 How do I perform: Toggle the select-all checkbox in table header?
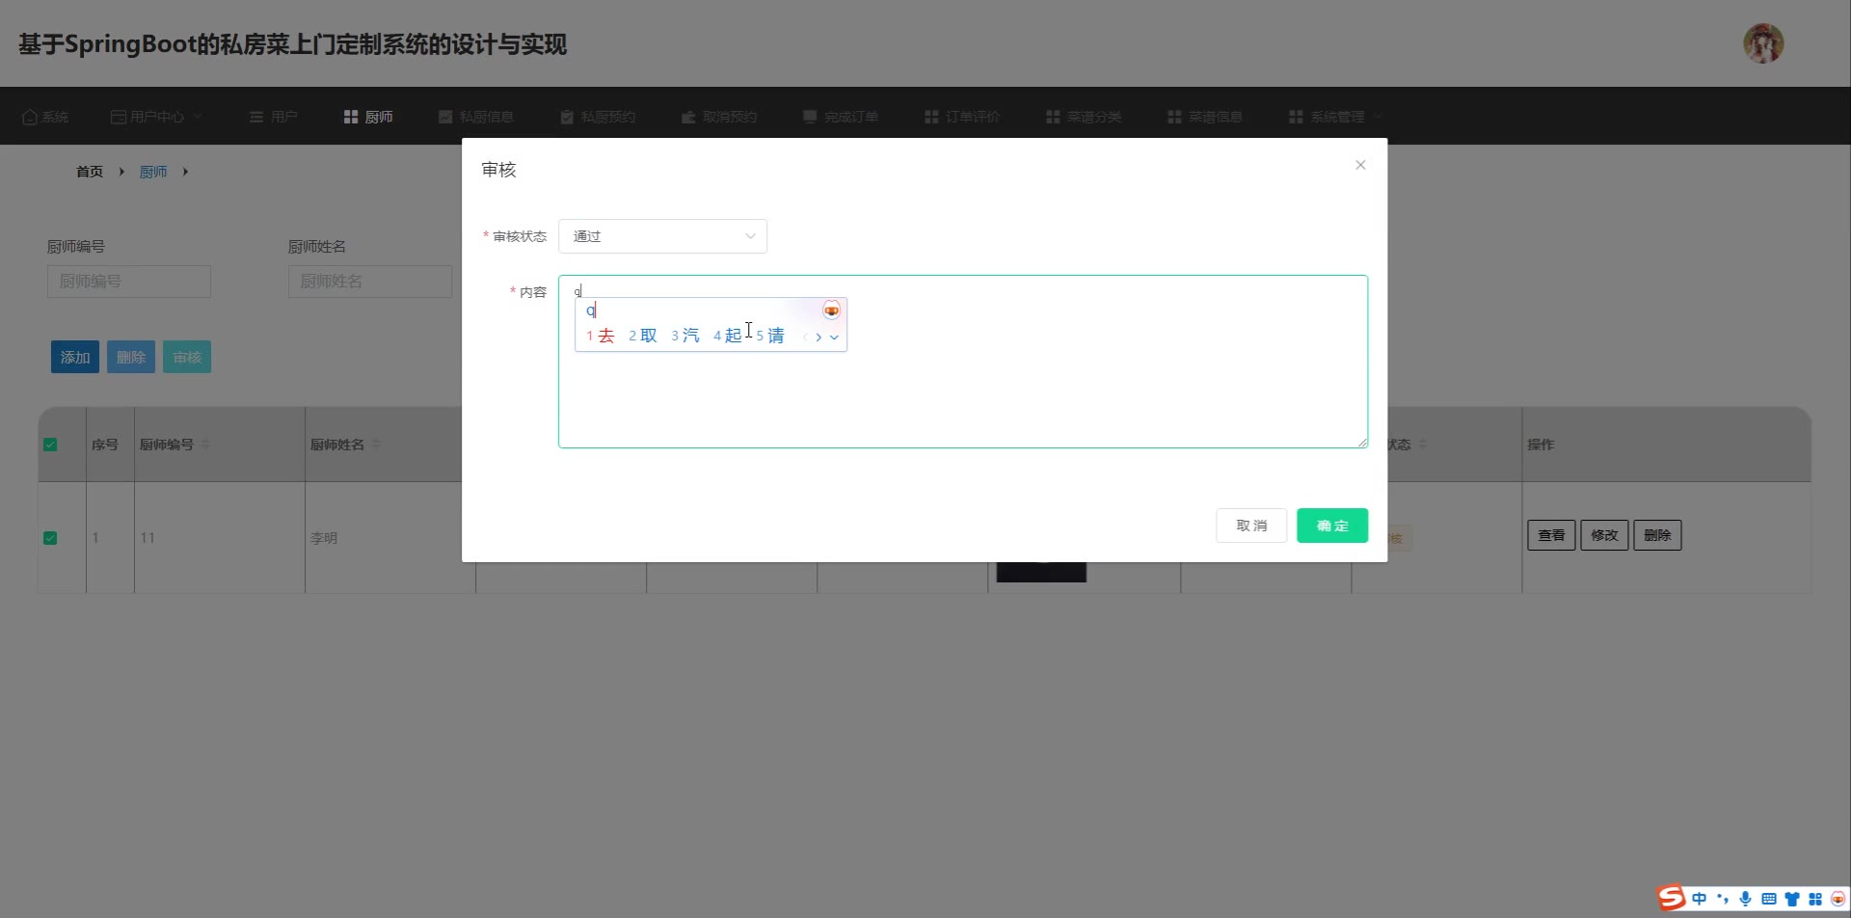pos(50,445)
